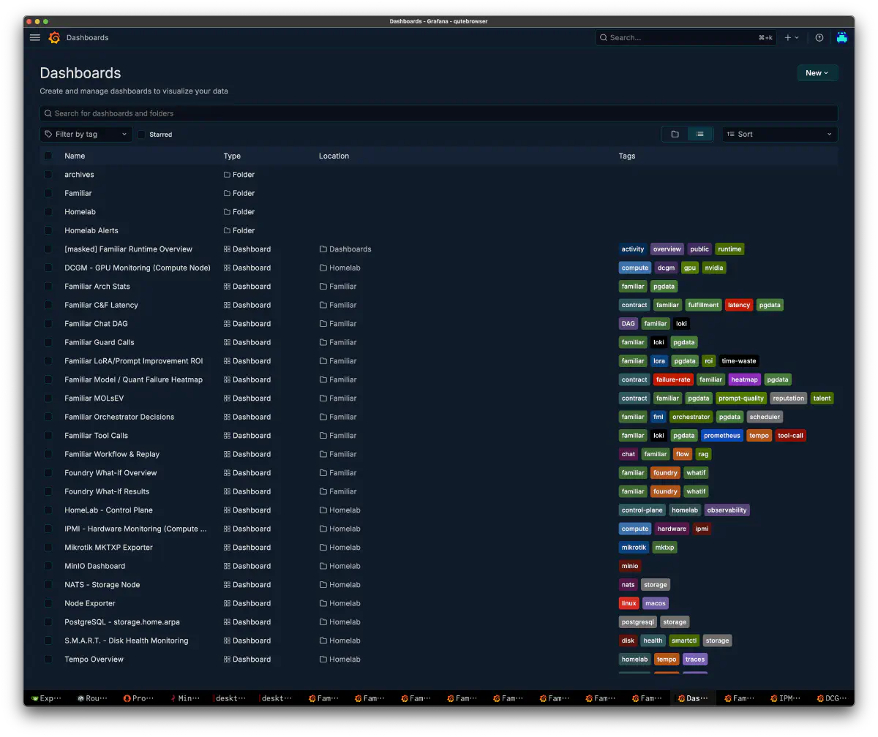
Task: Open the Sort dropdown
Action: (x=780, y=135)
